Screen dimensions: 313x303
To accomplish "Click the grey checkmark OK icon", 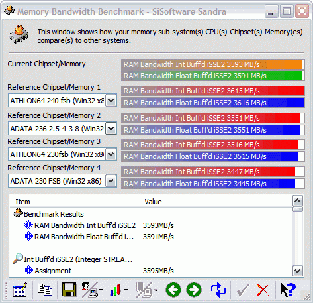I will [x=243, y=290].
